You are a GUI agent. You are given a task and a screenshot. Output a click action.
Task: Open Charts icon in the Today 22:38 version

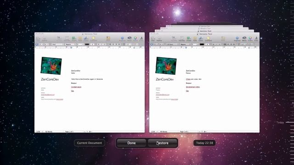[x=201, y=38]
